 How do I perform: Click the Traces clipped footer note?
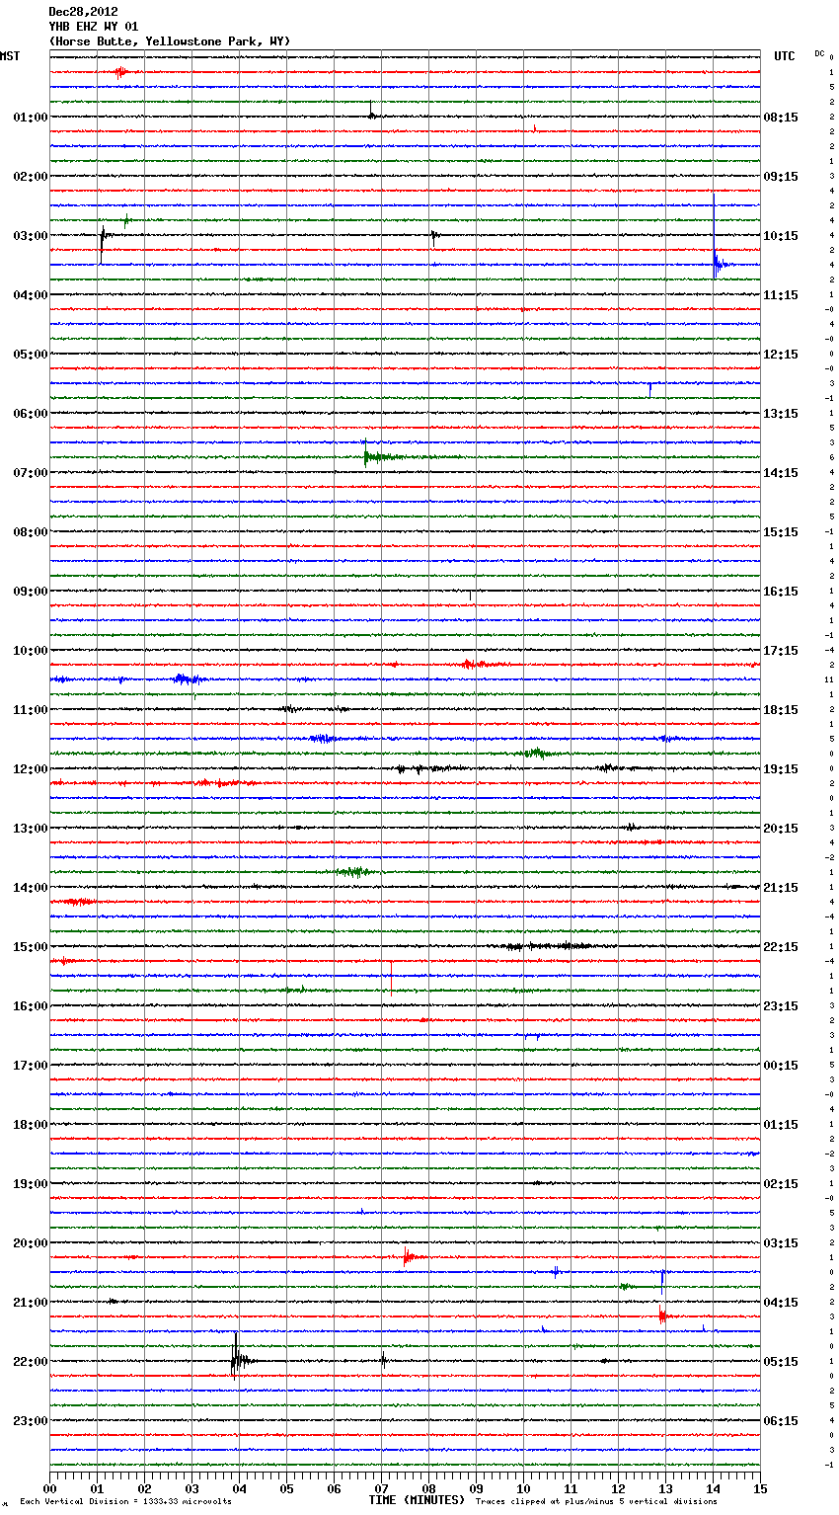point(596,1502)
